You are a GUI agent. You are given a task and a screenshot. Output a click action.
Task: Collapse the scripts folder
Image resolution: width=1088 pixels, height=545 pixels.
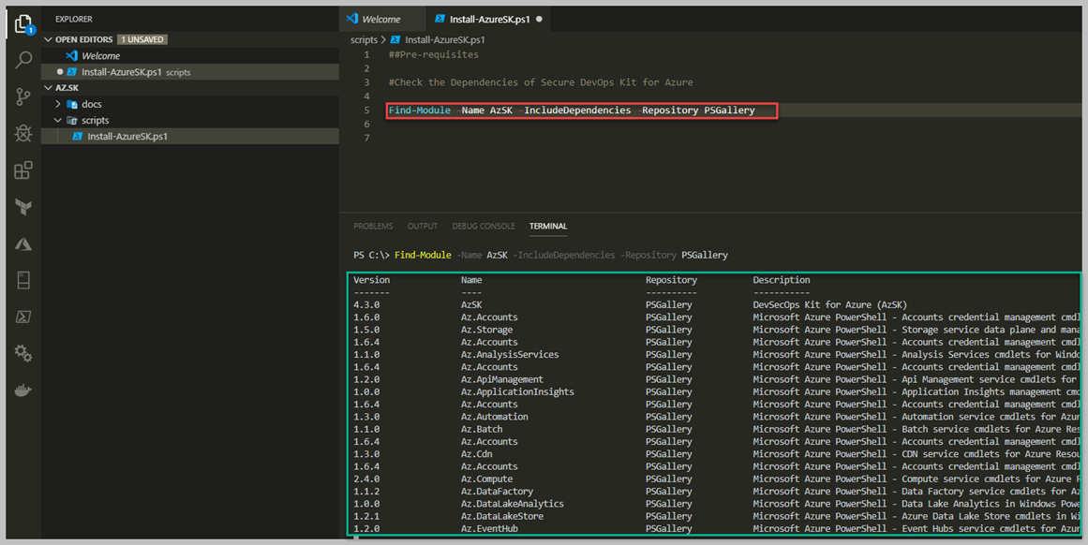(x=95, y=120)
